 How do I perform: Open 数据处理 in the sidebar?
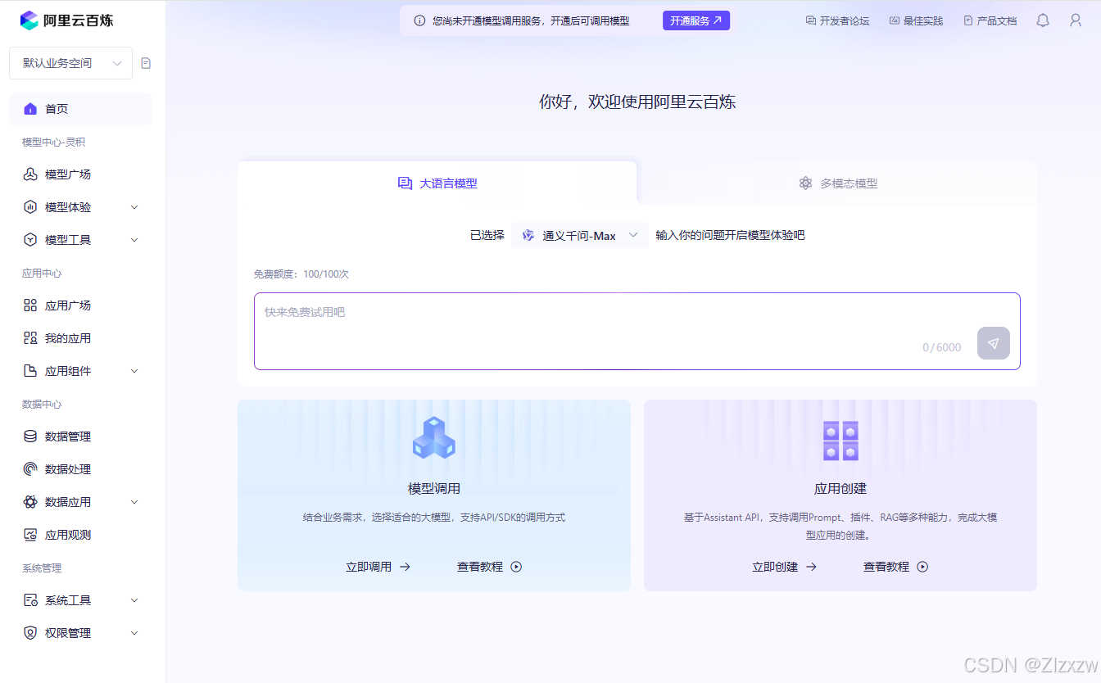pyautogui.click(x=80, y=469)
